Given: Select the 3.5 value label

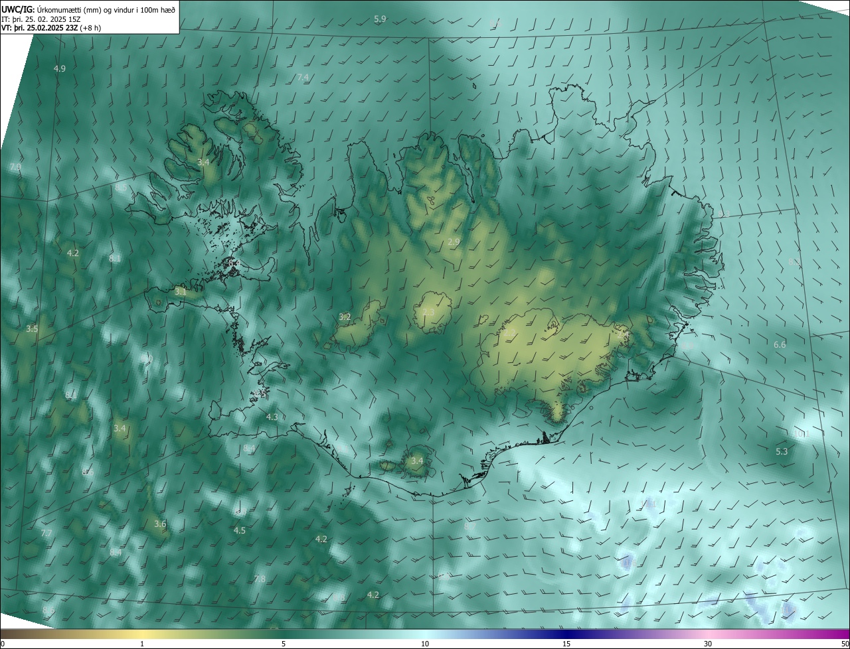Looking at the screenshot, I should [x=32, y=328].
